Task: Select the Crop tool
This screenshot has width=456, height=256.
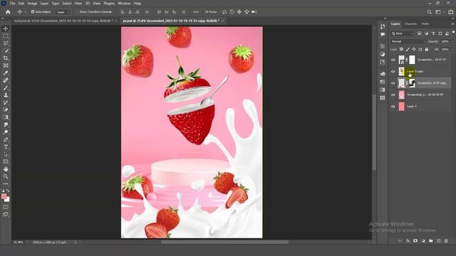Action: point(6,58)
